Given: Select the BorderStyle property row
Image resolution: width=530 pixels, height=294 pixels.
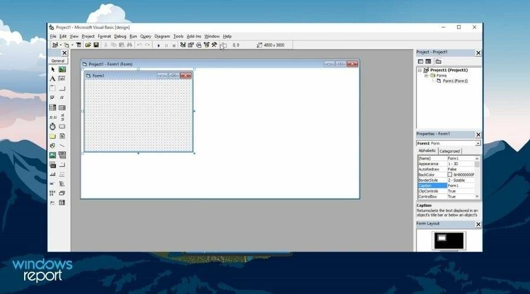Looking at the screenshot, I should coord(446,181).
